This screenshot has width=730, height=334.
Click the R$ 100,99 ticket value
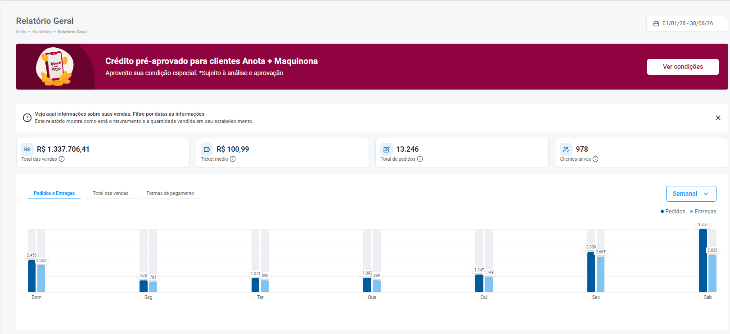pyautogui.click(x=233, y=149)
